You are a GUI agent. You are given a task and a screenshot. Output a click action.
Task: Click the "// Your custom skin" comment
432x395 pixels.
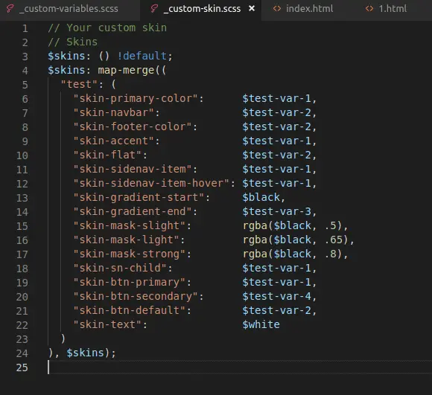[107, 28]
